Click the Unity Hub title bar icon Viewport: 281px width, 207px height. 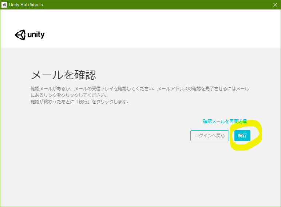(4, 5)
